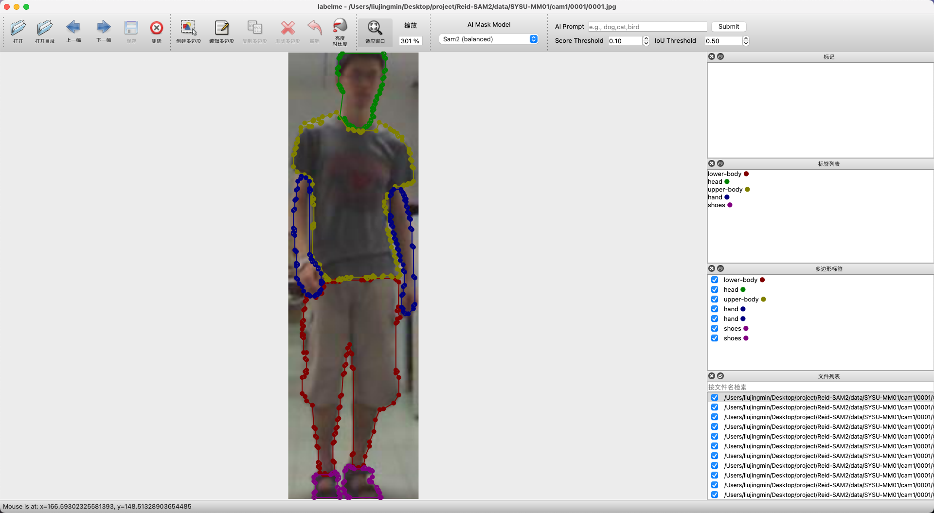Image resolution: width=934 pixels, height=513 pixels.
Task: Uncheck the head checkbox in 多边形标签
Action: coord(715,289)
